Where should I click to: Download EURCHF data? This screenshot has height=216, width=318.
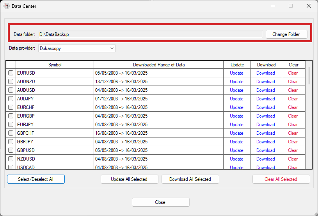[x=266, y=107]
